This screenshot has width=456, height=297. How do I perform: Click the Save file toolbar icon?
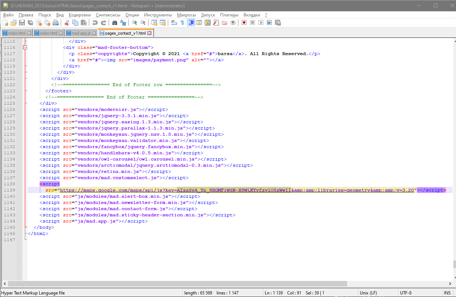tap(22, 23)
